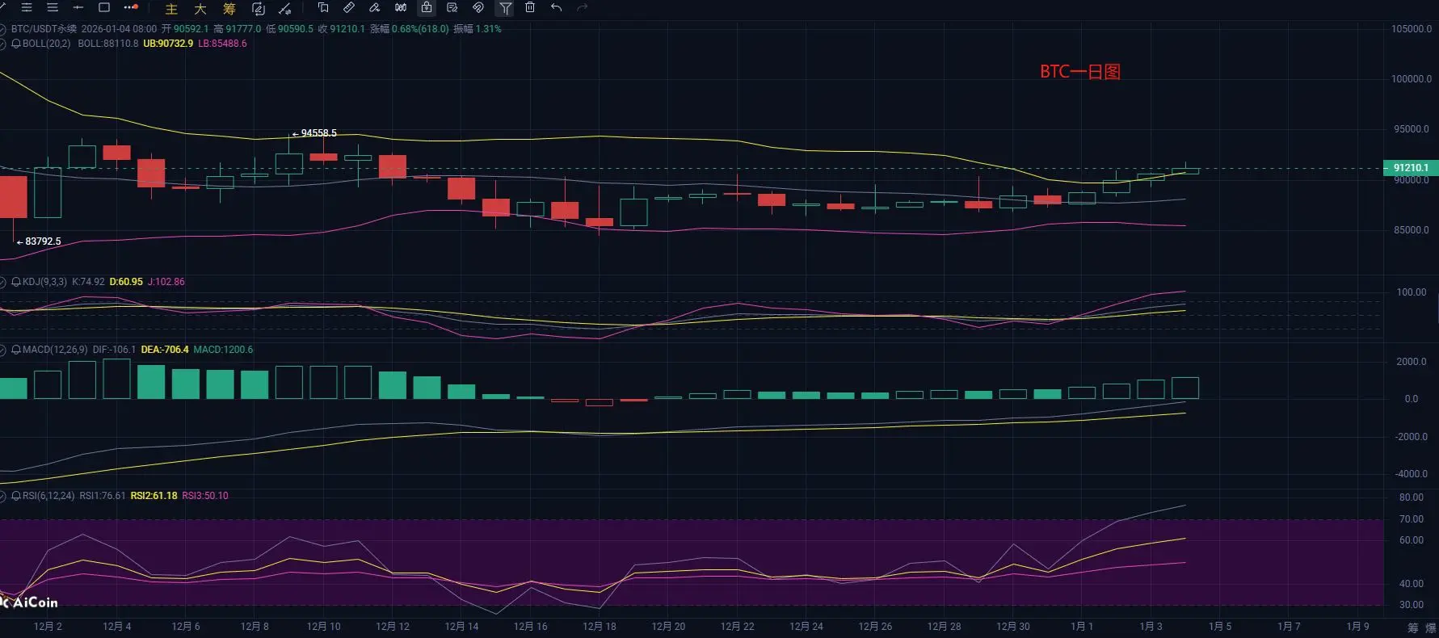Click the line with marker tool icon
1439x638 pixels.
coord(285,8)
